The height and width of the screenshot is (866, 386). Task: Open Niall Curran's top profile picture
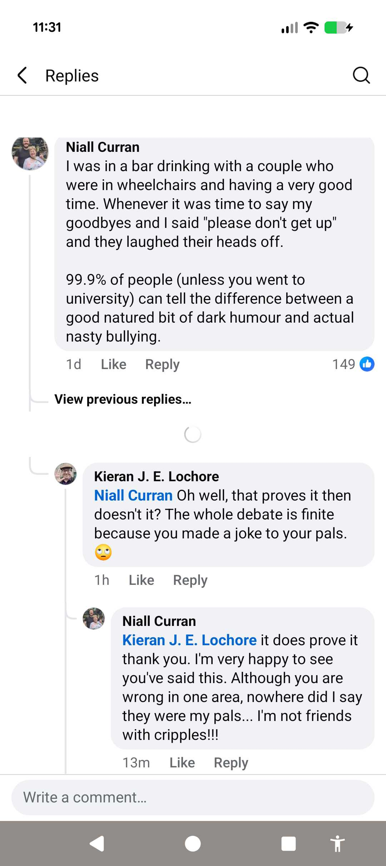[x=30, y=153]
